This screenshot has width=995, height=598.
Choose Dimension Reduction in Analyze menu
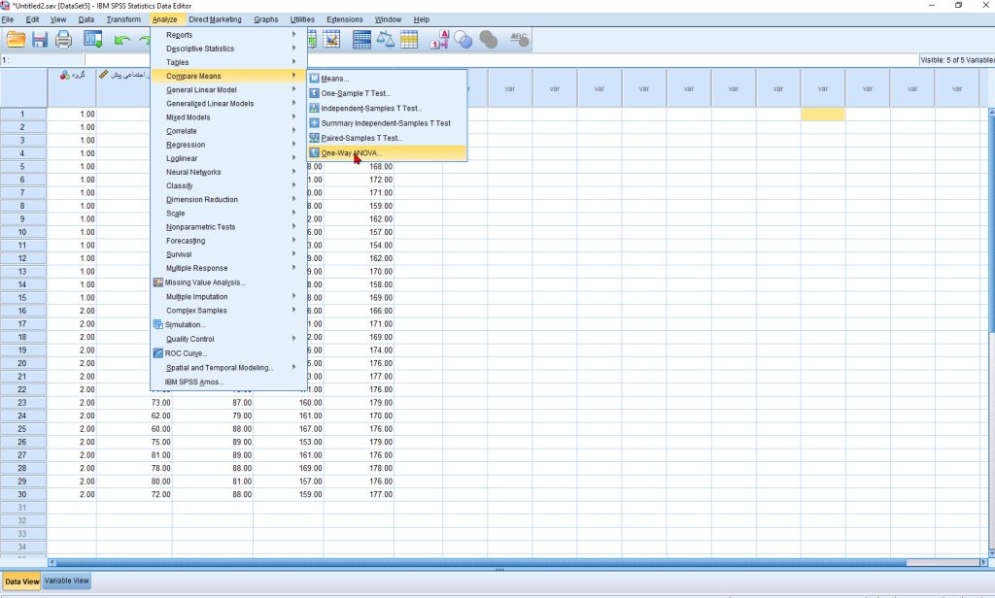[x=228, y=200]
